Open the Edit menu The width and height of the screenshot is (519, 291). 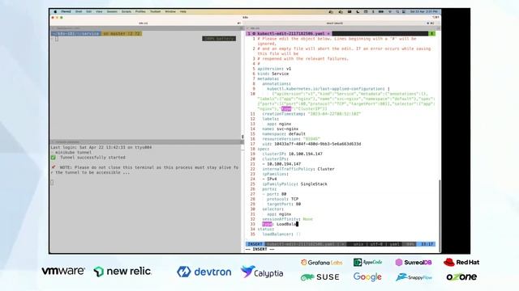click(x=89, y=11)
